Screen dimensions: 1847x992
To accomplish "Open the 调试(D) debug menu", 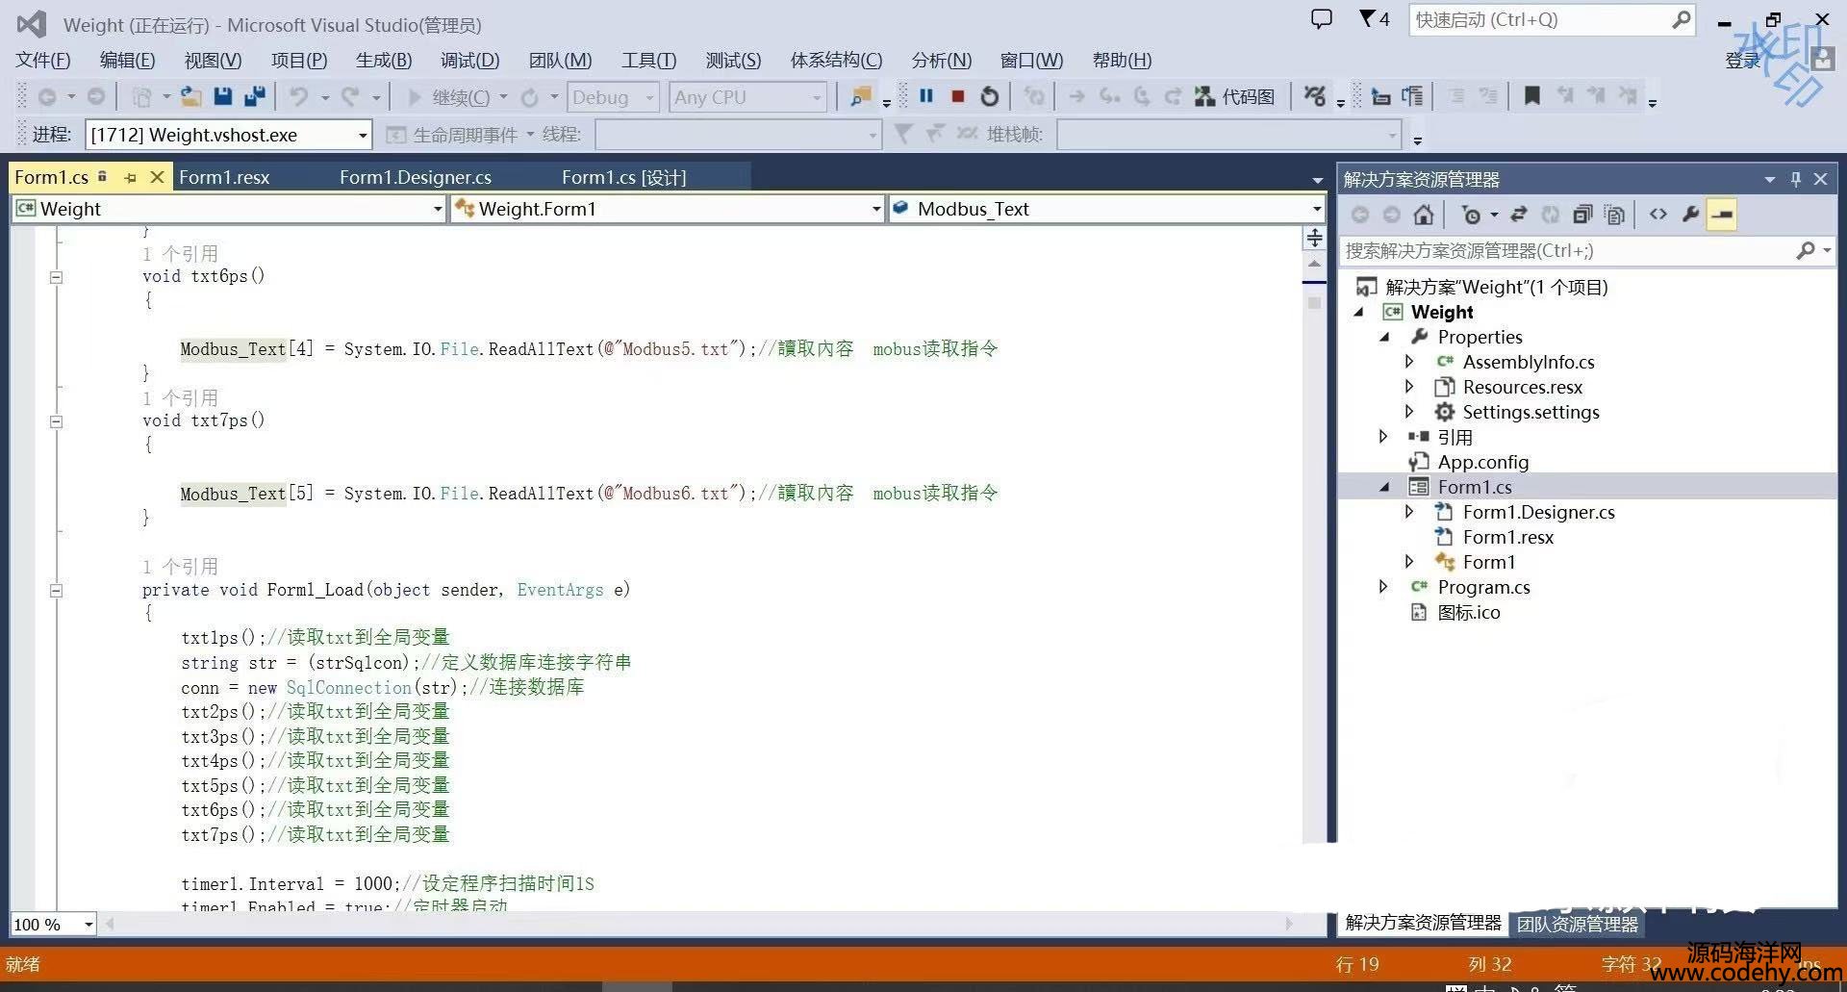I will click(469, 61).
